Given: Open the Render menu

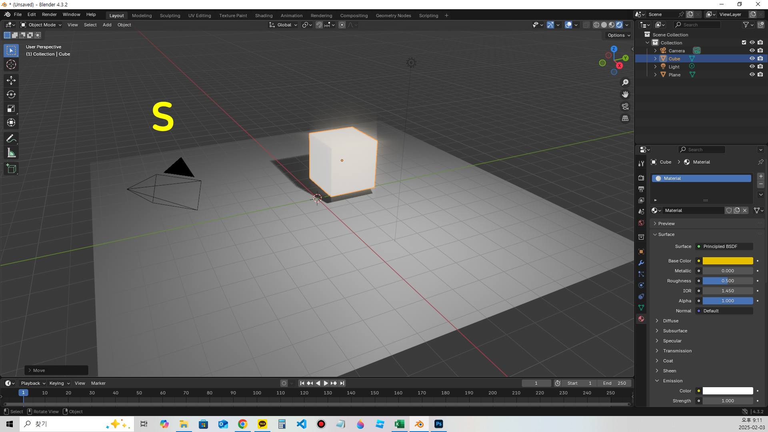Looking at the screenshot, I should pos(49,14).
